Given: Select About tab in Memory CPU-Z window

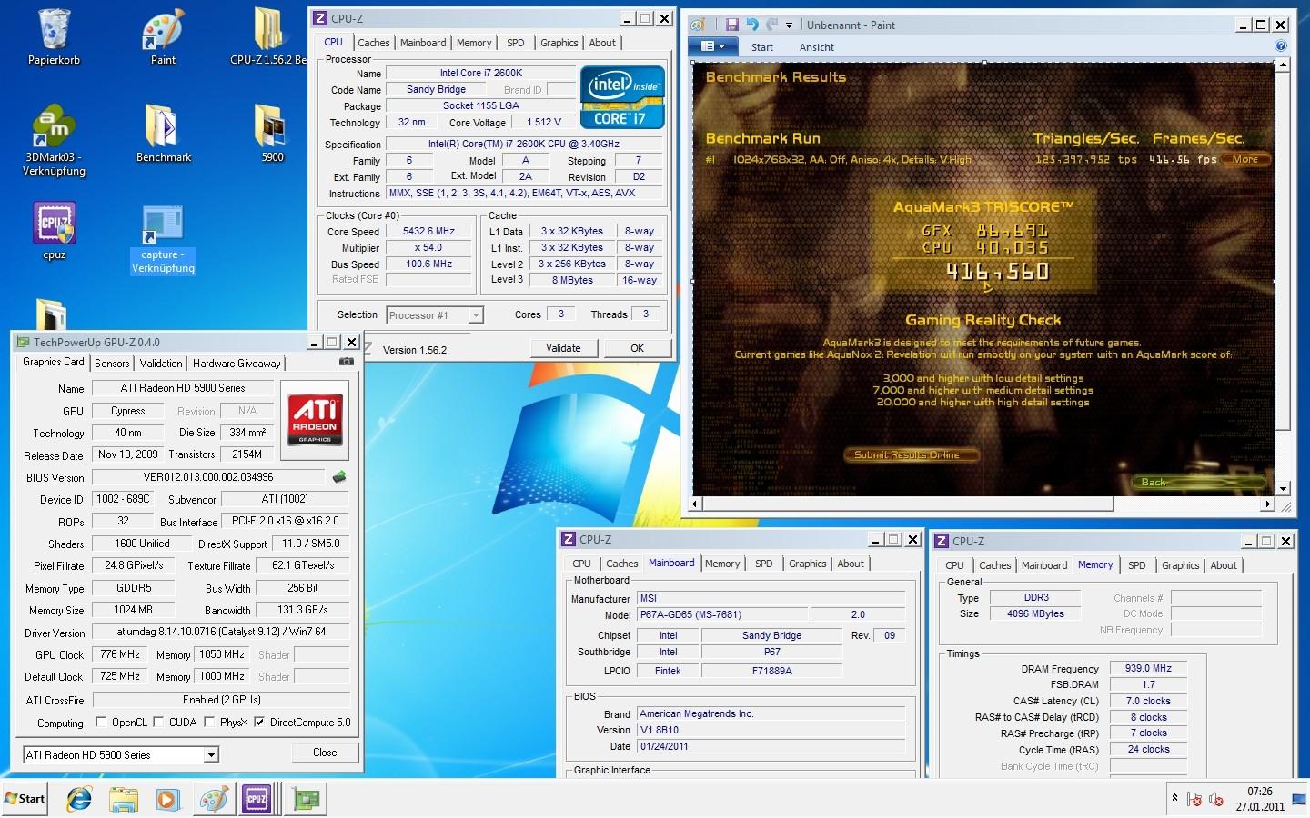Looking at the screenshot, I should click(1224, 565).
